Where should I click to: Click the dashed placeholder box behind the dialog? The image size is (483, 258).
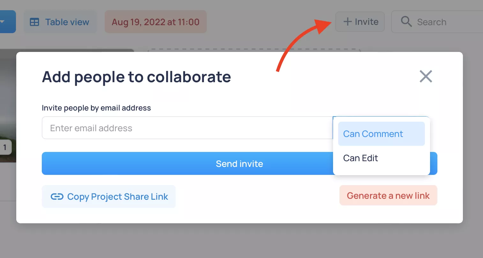pos(254,50)
